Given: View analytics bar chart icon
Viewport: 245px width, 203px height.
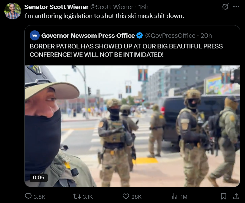Looking at the screenshot, I should [x=175, y=196].
